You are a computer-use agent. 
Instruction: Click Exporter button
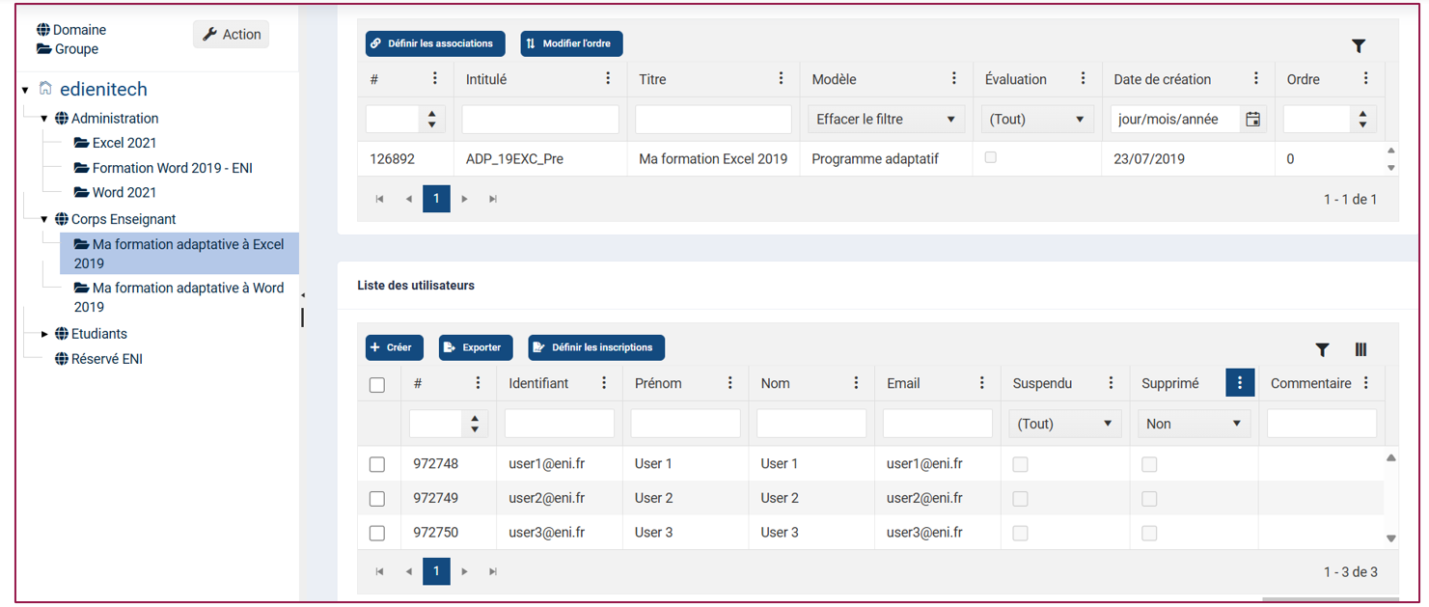[x=476, y=347]
